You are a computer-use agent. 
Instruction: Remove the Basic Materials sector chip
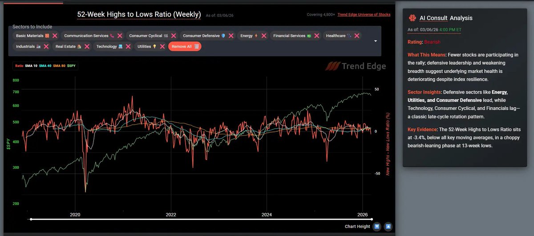click(55, 36)
